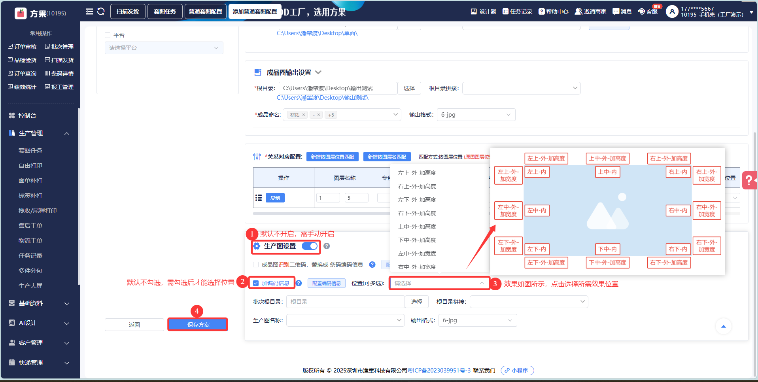The image size is (758, 382).
Task: Open the 请选择平台 dropdown
Action: coord(164,48)
